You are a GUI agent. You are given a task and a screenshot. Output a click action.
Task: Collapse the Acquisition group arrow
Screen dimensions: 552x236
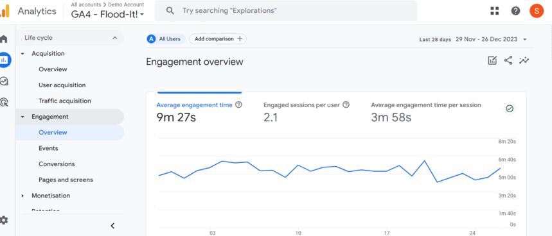[23, 54]
